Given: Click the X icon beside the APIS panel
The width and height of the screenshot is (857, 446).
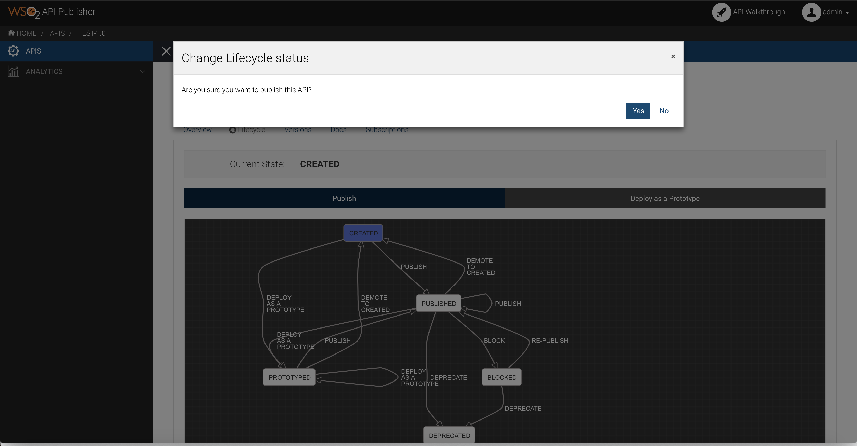Looking at the screenshot, I should coord(166,51).
